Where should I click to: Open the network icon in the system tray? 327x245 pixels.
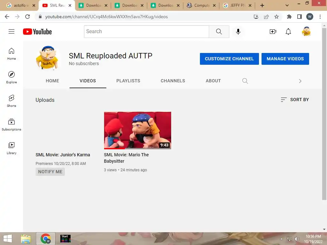[x=289, y=239]
